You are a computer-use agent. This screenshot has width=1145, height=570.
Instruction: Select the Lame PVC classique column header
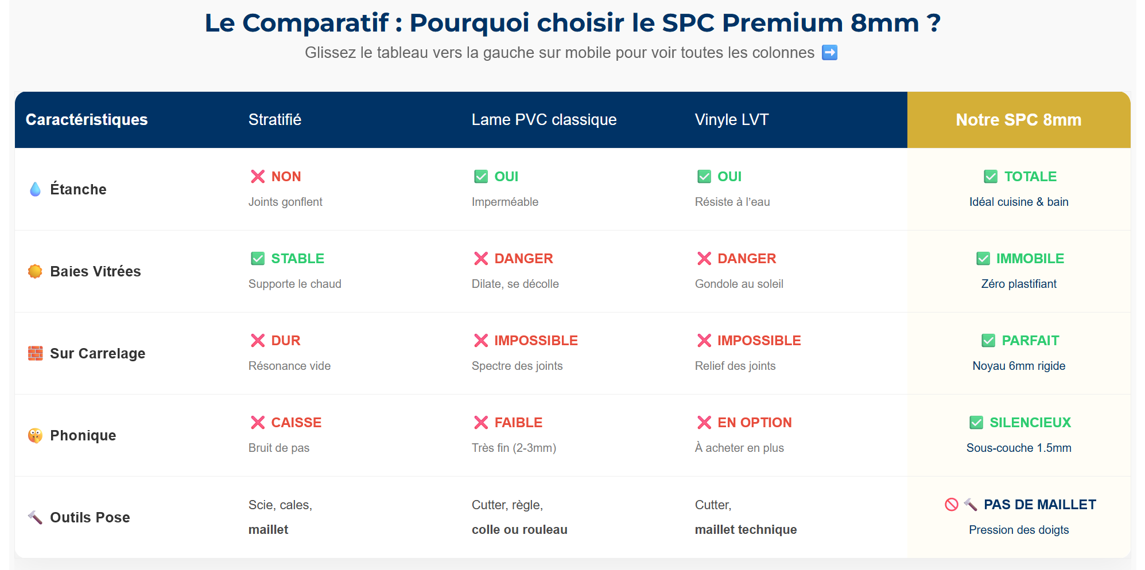pos(544,120)
